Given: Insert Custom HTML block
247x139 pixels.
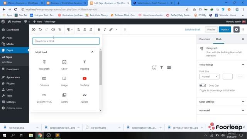Looking at the screenshot, I should click(x=44, y=98).
